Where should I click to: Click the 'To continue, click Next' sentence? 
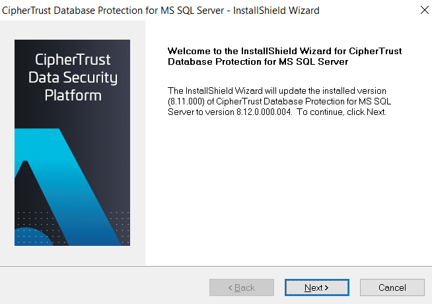click(342, 112)
